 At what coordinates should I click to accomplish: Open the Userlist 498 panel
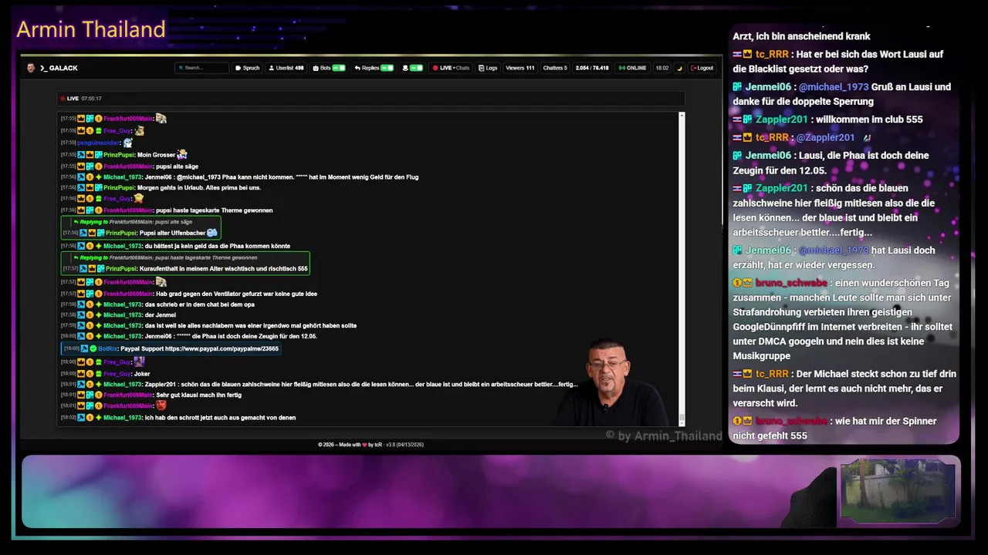click(286, 68)
